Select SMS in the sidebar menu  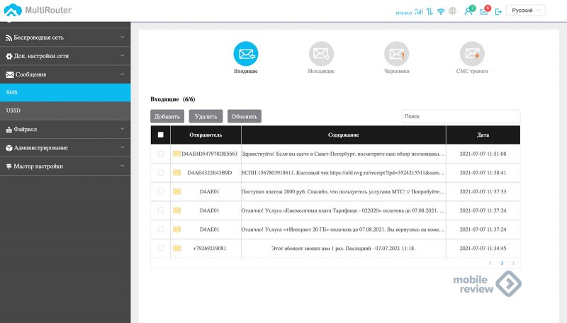pyautogui.click(x=65, y=92)
